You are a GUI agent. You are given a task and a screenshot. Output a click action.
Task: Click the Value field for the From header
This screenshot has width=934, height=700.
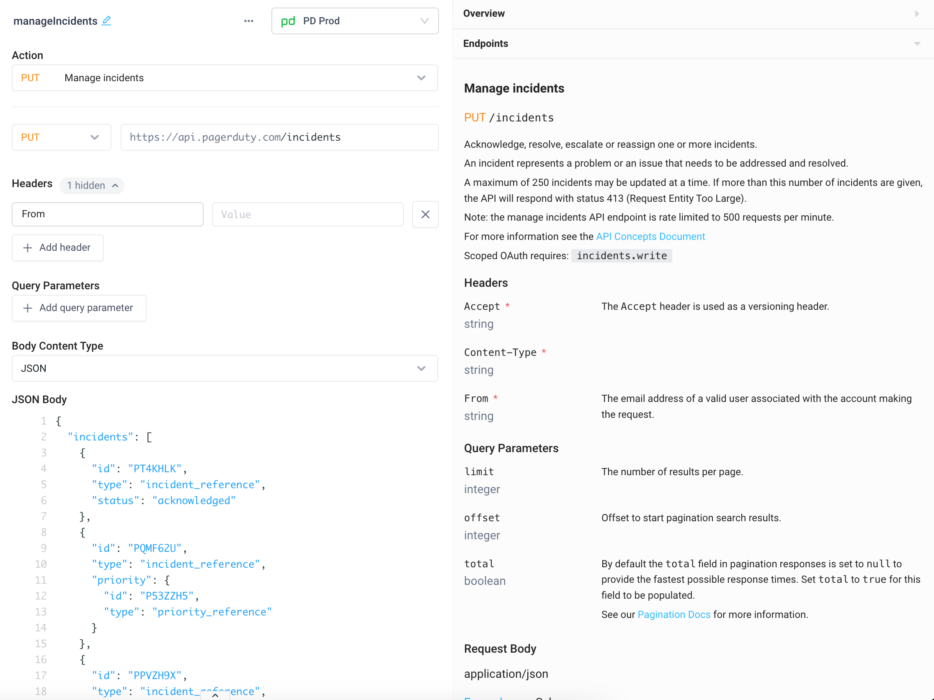click(x=307, y=214)
